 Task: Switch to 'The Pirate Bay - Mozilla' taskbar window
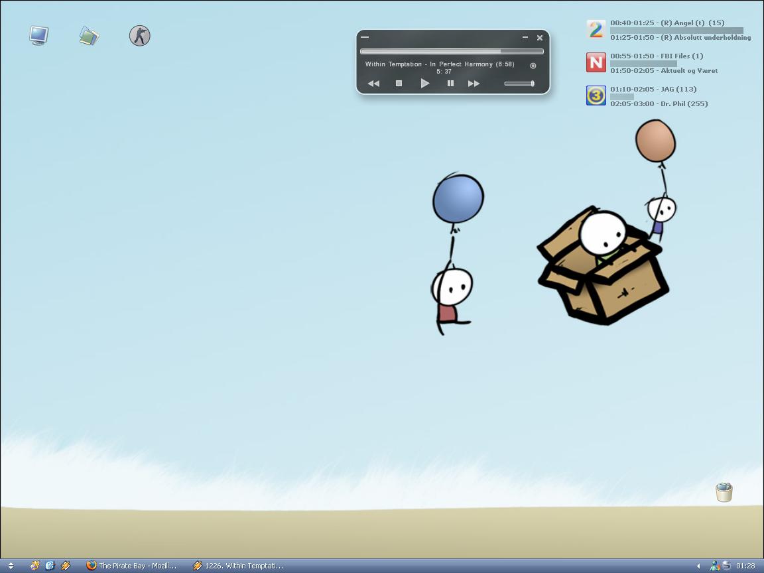(131, 566)
